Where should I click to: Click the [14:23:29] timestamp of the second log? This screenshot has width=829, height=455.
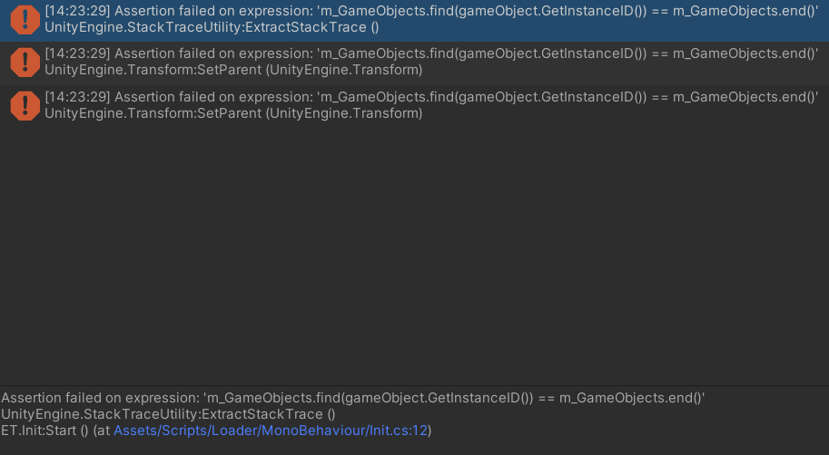pos(77,53)
